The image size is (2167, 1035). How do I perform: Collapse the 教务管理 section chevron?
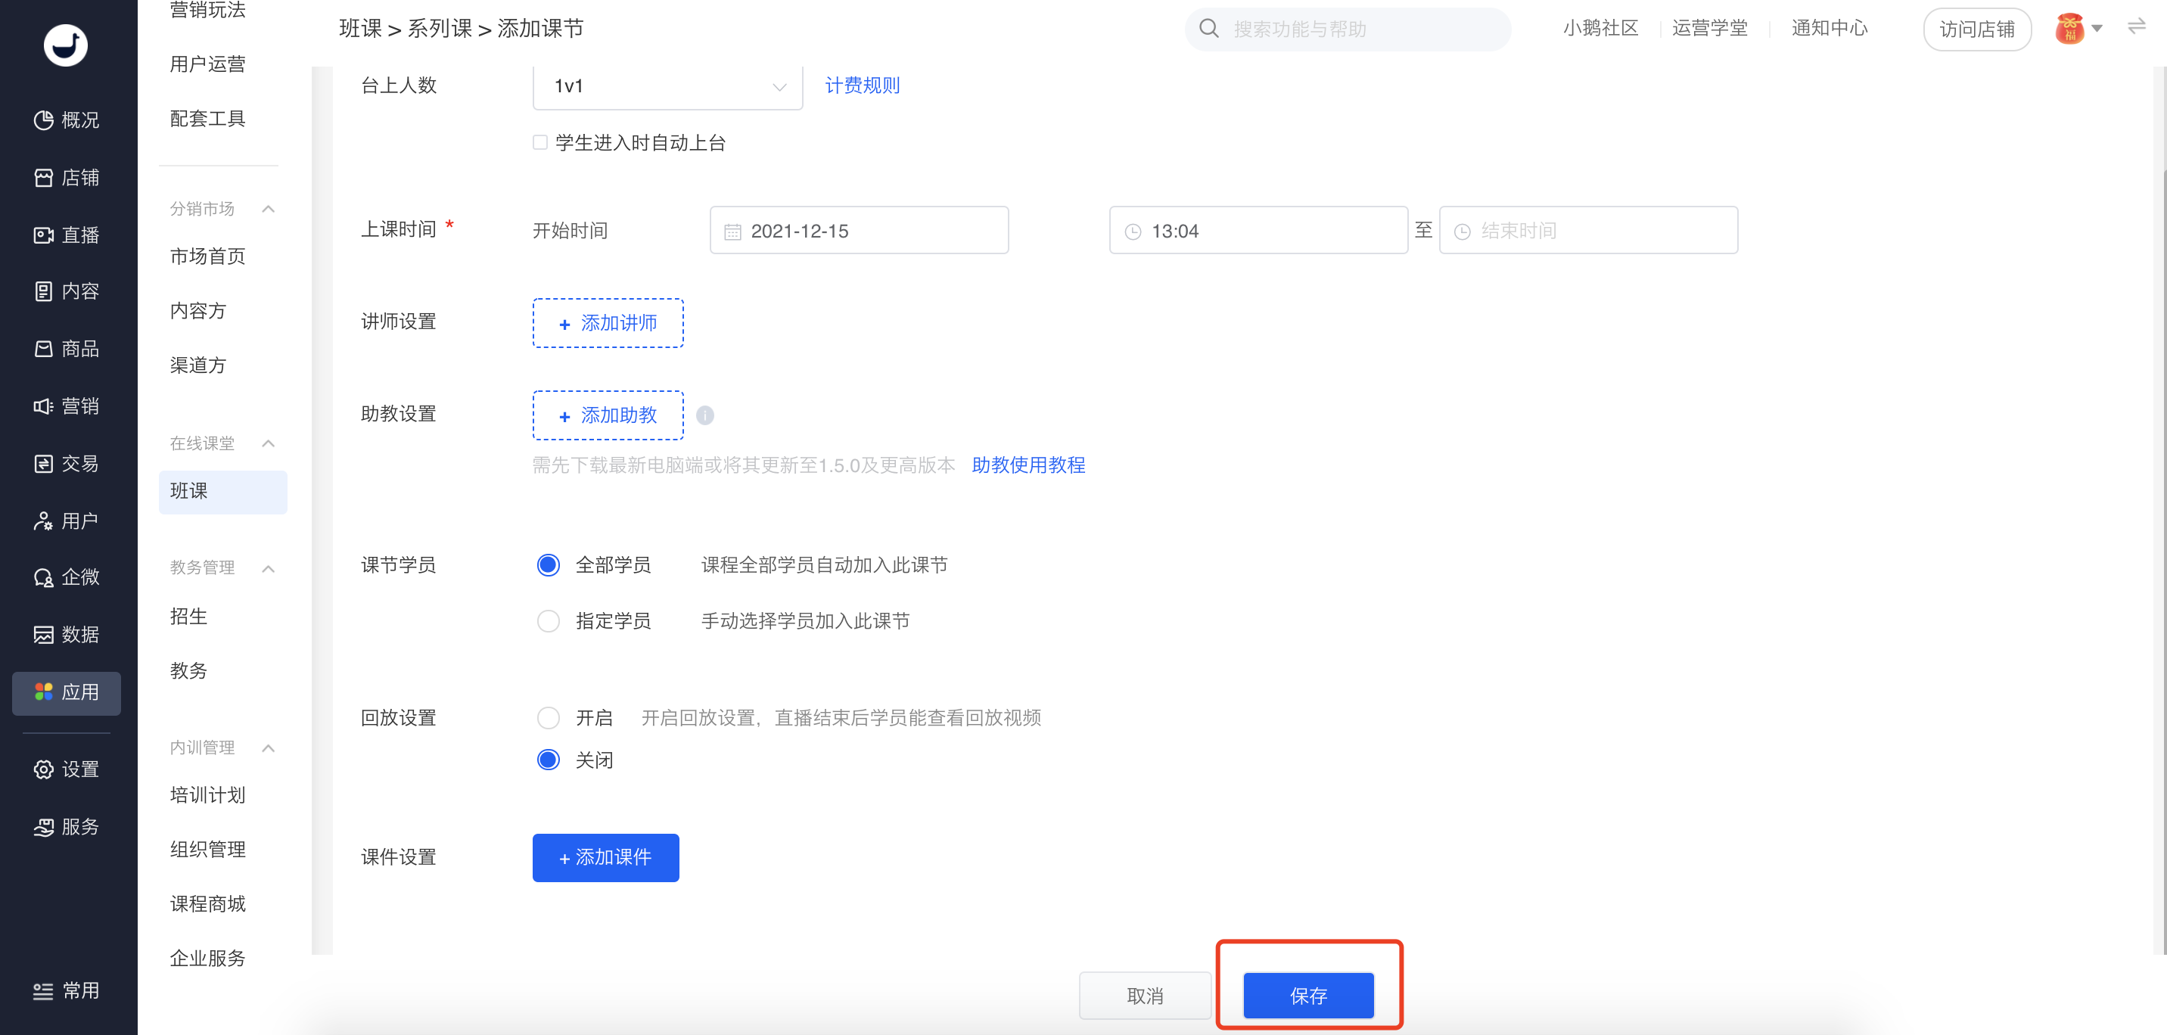pos(269,568)
